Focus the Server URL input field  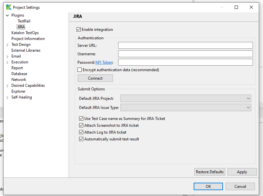pyautogui.click(x=185, y=46)
